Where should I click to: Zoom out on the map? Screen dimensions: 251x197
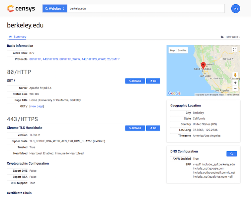[235, 88]
